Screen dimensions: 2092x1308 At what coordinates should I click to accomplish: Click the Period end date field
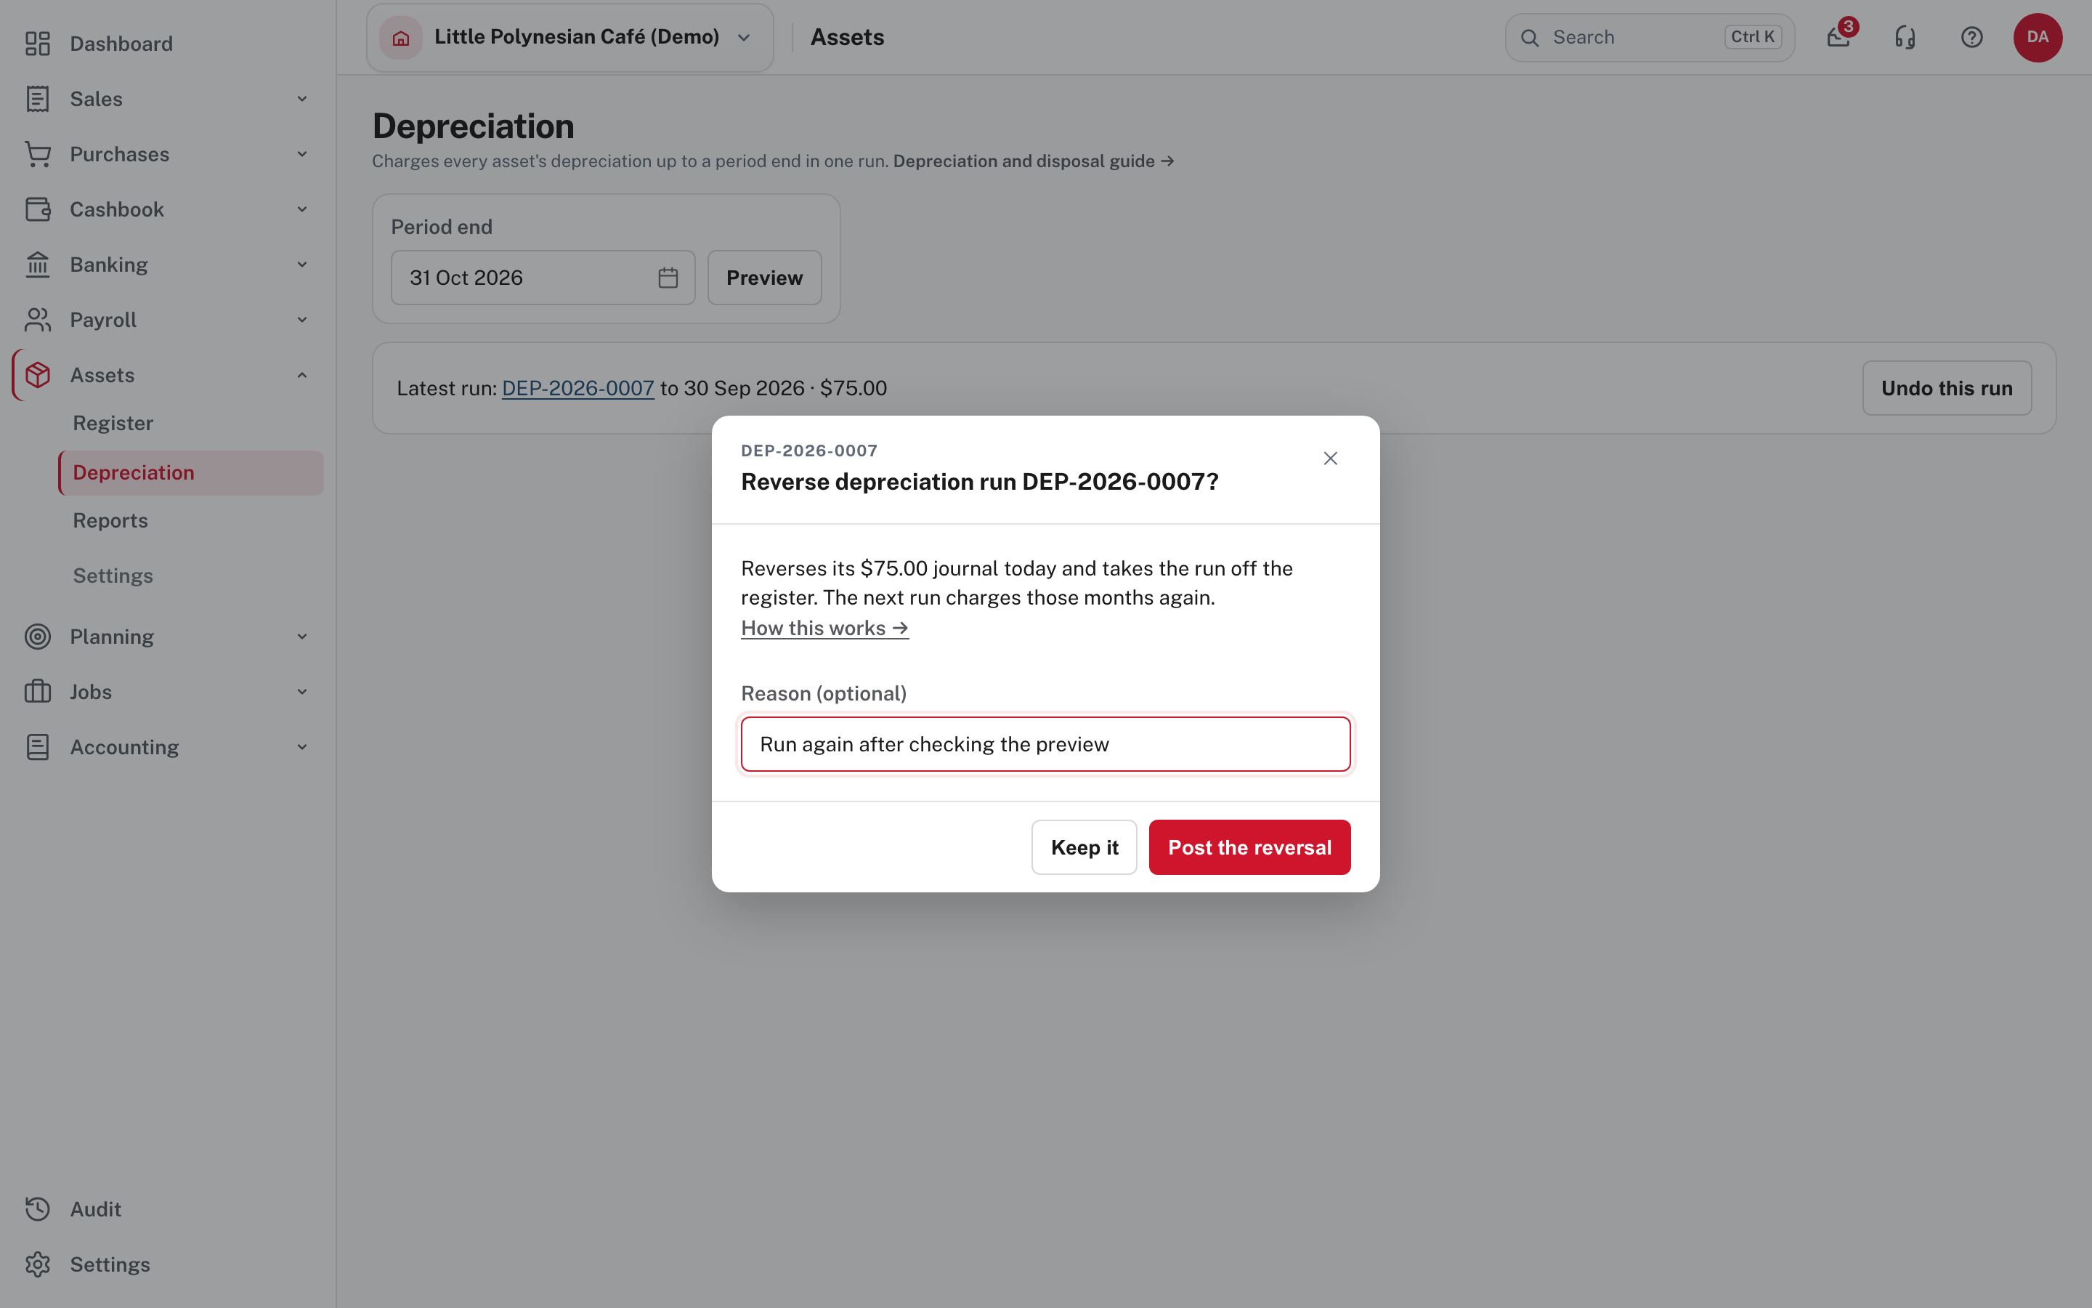543,278
